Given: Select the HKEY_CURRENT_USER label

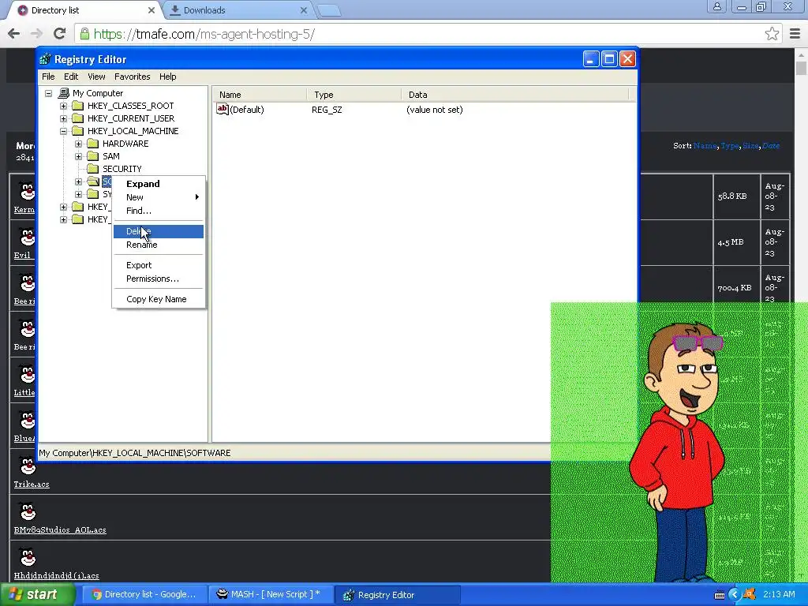Looking at the screenshot, I should click(131, 118).
